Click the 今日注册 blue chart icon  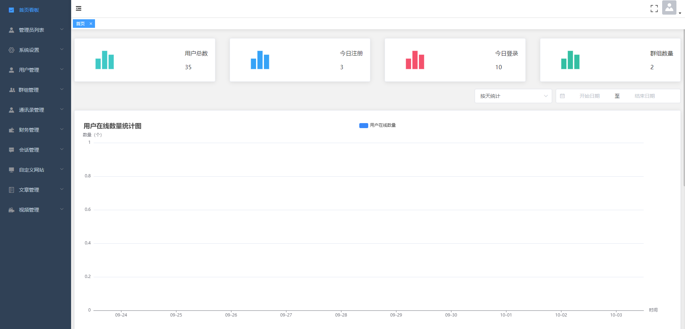pos(260,60)
